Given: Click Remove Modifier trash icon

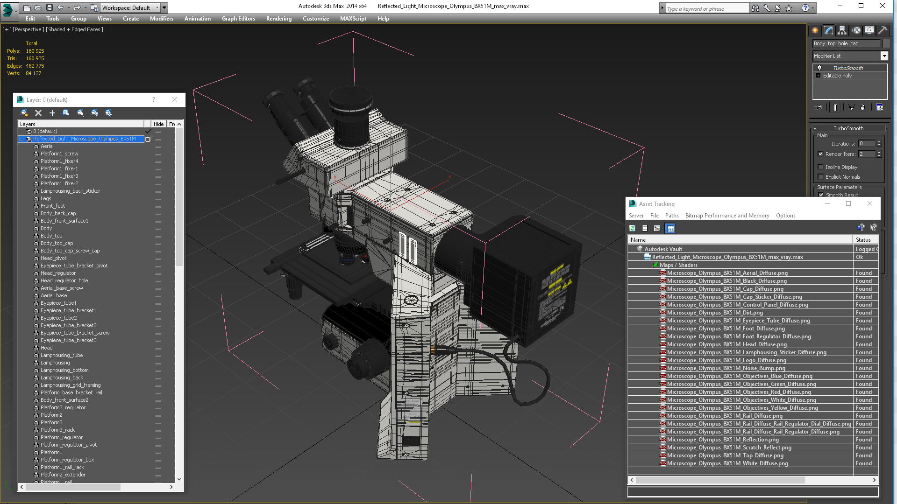Looking at the screenshot, I should (x=863, y=107).
